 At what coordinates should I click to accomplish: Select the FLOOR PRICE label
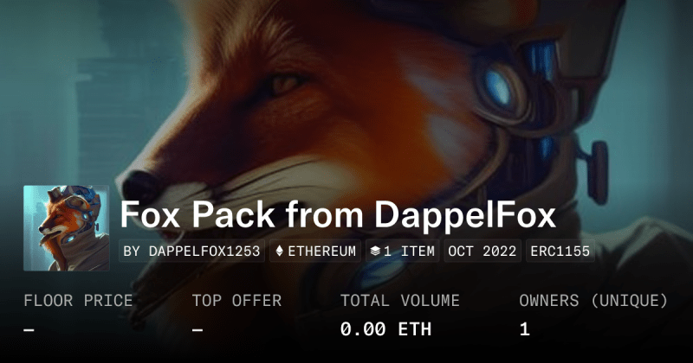78,301
